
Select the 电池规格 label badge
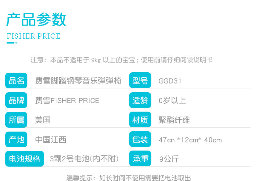(25, 159)
